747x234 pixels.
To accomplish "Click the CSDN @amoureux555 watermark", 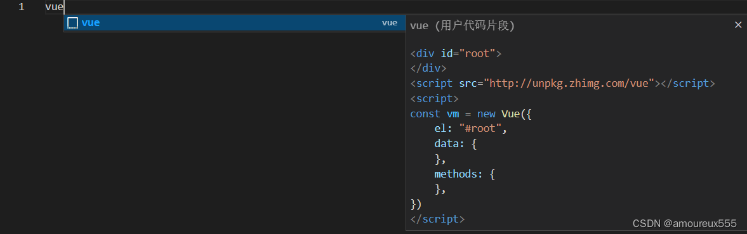I will click(685, 223).
